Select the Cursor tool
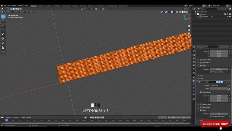This screenshot has height=131, width=232. tap(3, 21)
